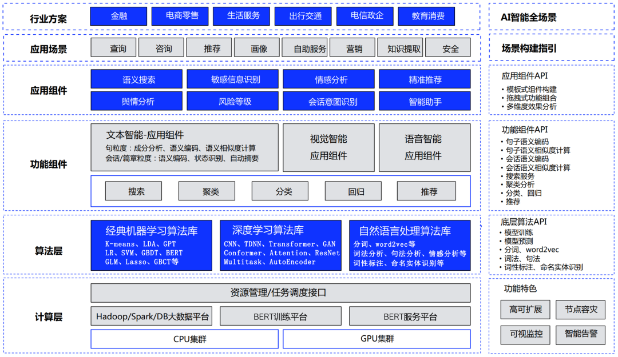Select the 咨询 scenario box
This screenshot has height=357, width=618.
tap(161, 47)
